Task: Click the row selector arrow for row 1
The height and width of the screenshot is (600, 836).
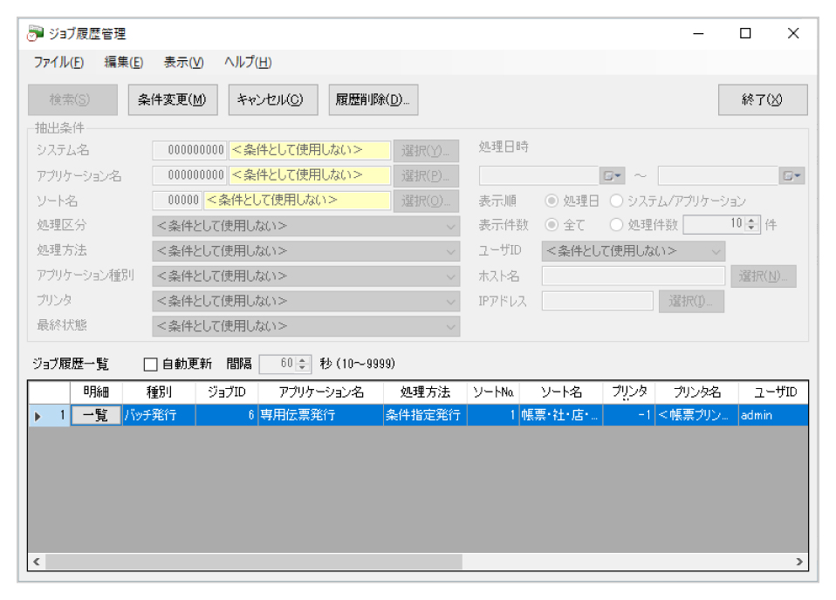Action: pos(38,416)
